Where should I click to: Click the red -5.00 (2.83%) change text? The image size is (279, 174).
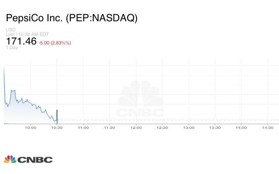pos(55,43)
